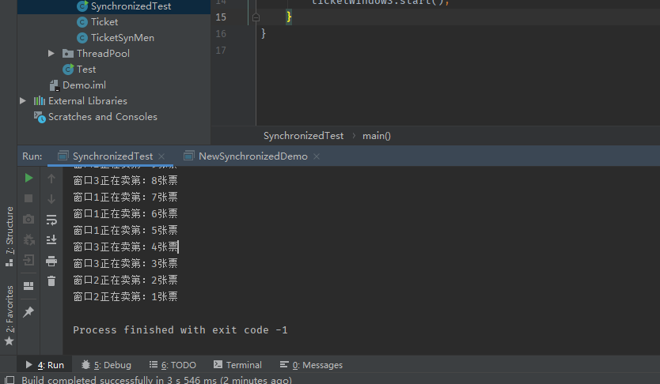
Task: Click SynchronizedTest breadcrumb
Action: click(x=303, y=136)
